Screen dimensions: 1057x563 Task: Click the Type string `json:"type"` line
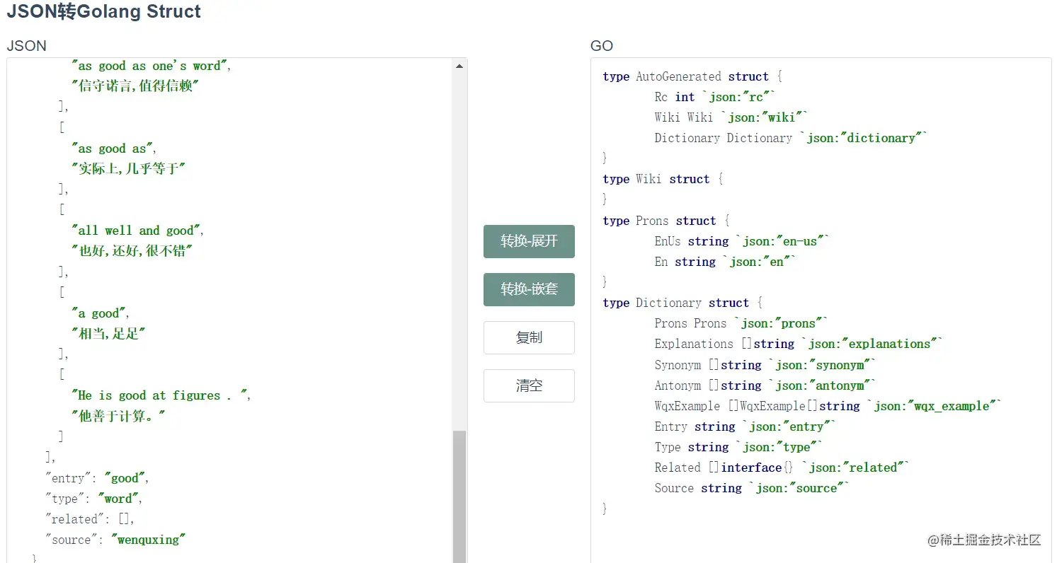point(738,447)
